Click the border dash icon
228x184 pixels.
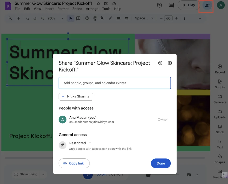point(127,19)
